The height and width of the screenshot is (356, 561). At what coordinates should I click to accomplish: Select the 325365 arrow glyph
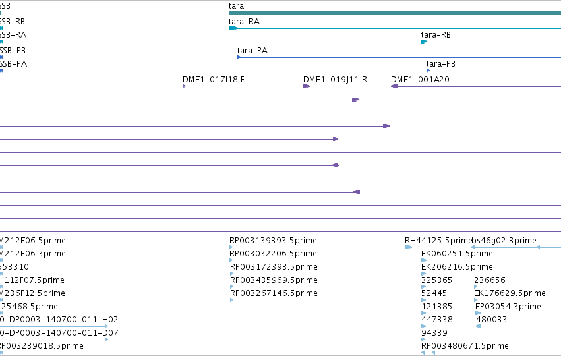424,287
